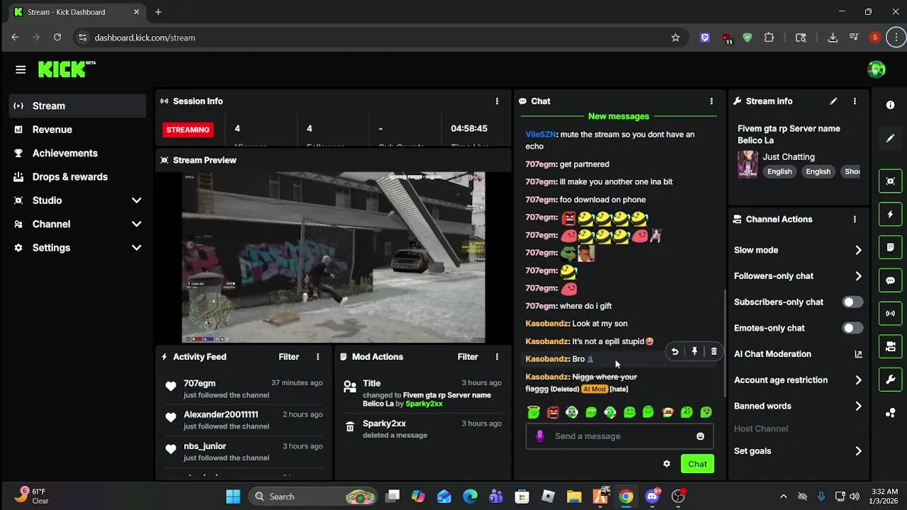
Task: Click the Just Chatting category thumbnail
Action: [748, 164]
